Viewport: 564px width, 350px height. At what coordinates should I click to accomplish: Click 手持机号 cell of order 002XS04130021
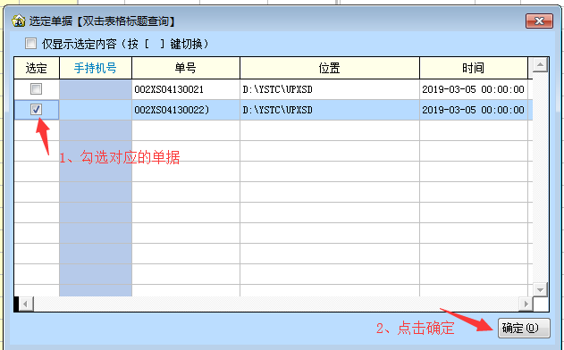(96, 89)
